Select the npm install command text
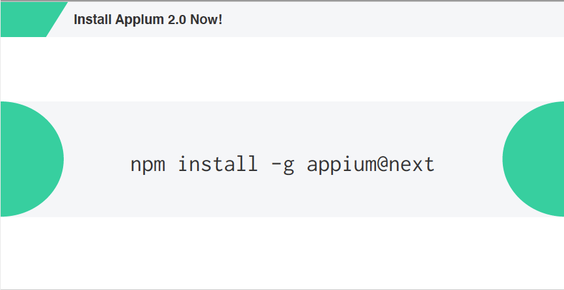The image size is (564, 290). (x=282, y=164)
